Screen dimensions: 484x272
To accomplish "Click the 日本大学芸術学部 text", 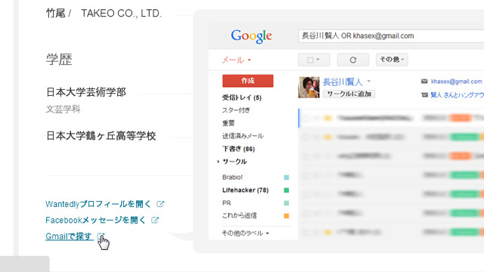I will click(x=86, y=92).
